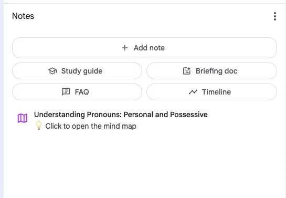Generate a Study guide

(77, 71)
